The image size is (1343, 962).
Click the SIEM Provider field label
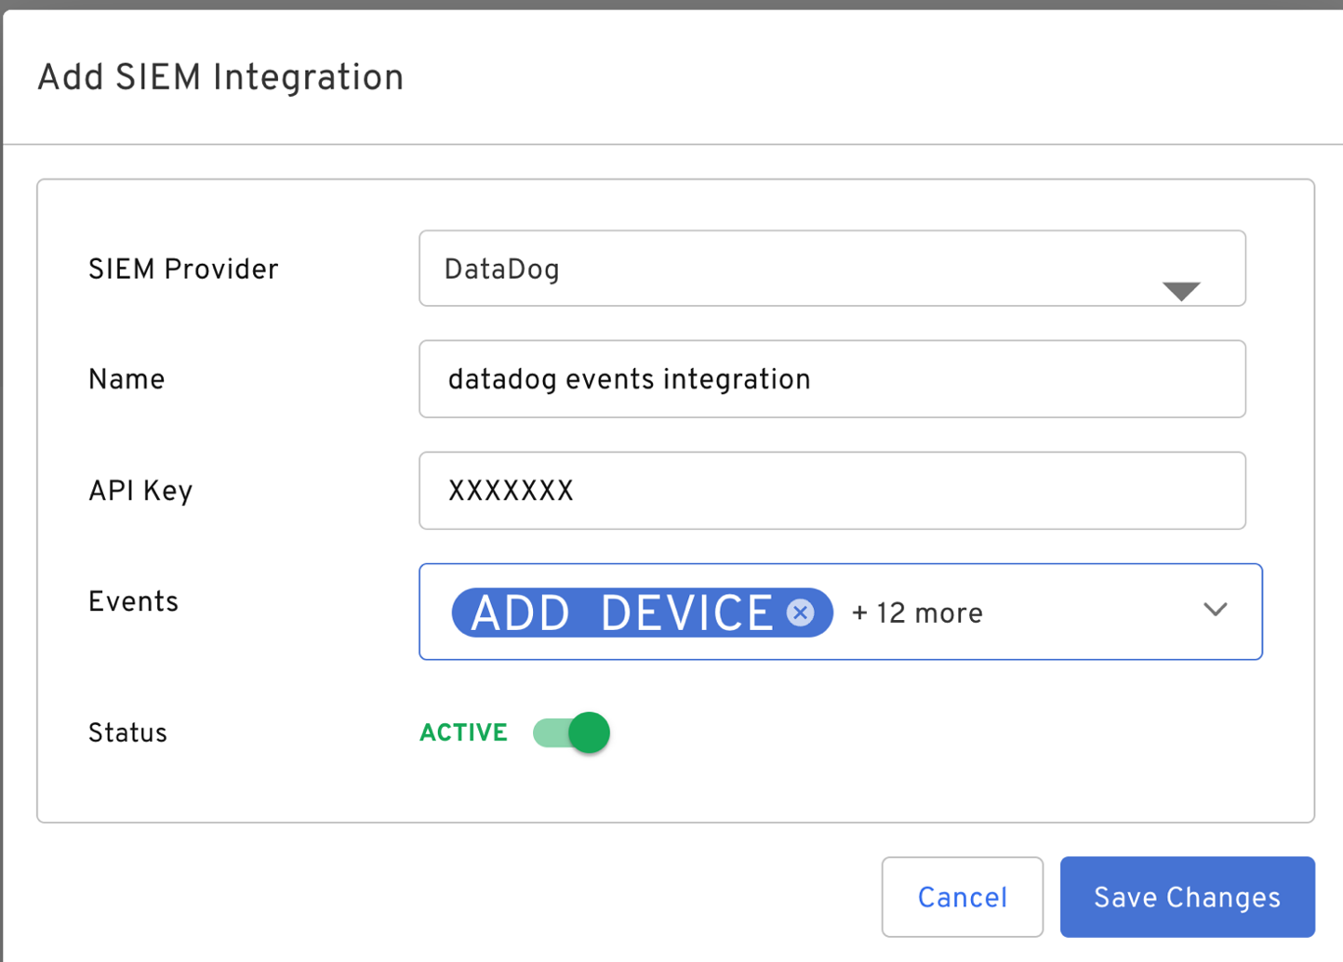[x=183, y=270]
